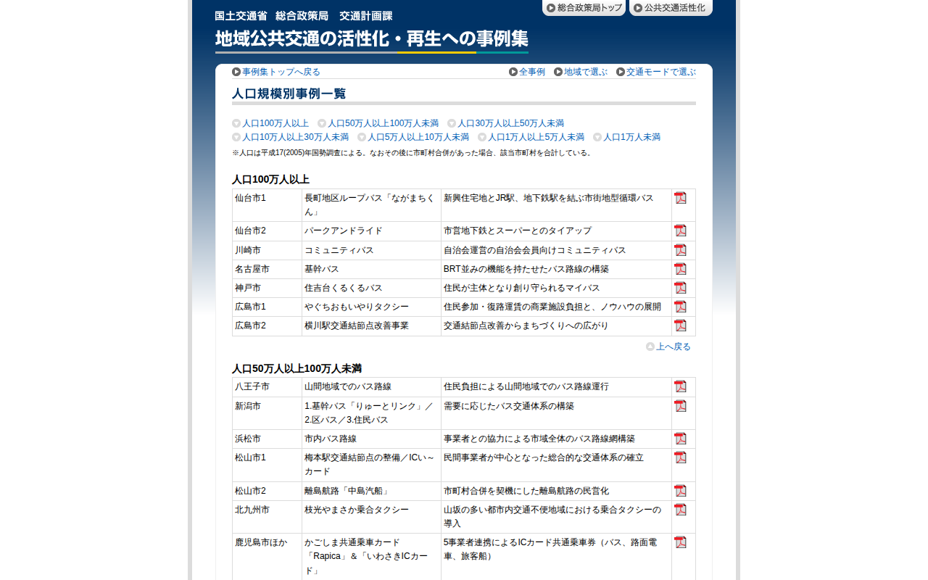
Task: Go back via 事例集トップへ戻る link
Action: 276,72
